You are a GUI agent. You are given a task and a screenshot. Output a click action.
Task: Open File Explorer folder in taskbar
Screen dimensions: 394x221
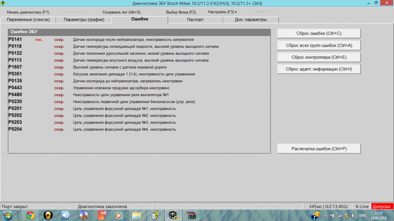[137, 215]
